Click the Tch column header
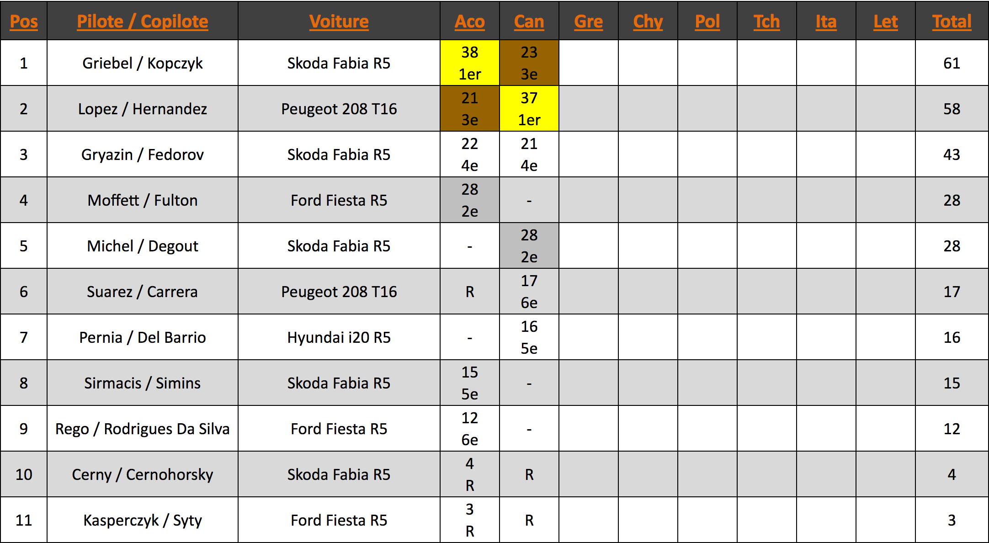Image resolution: width=989 pixels, height=543 pixels. pos(767,21)
